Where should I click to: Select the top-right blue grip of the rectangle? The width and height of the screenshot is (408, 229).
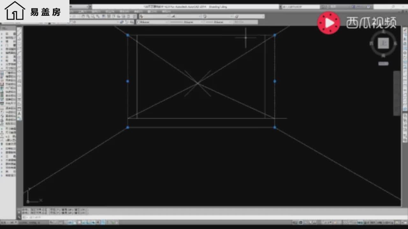[x=275, y=35]
